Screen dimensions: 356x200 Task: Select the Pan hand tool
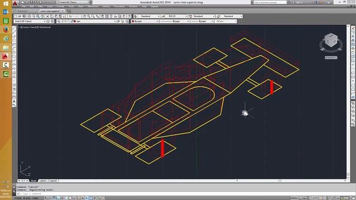coord(85,16)
